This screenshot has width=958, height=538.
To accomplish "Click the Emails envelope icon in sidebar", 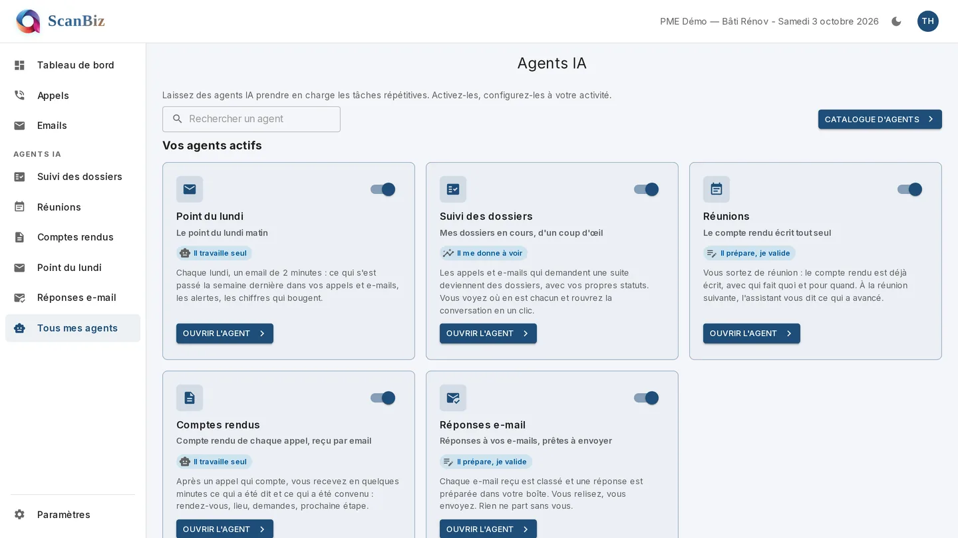I will click(x=19, y=126).
